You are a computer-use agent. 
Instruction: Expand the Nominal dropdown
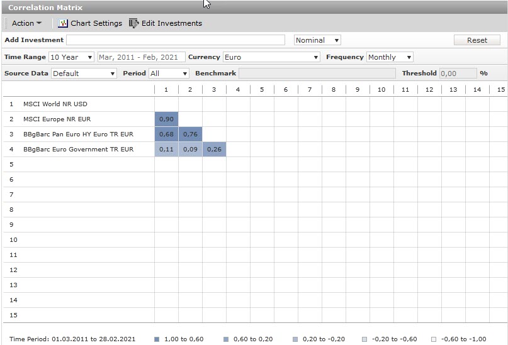317,40
